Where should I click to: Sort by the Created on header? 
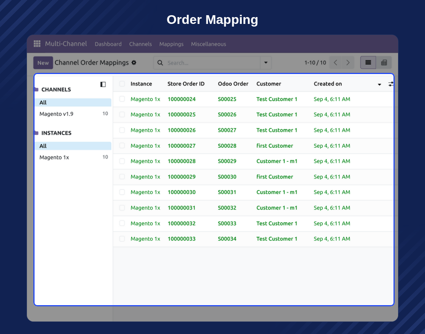328,84
